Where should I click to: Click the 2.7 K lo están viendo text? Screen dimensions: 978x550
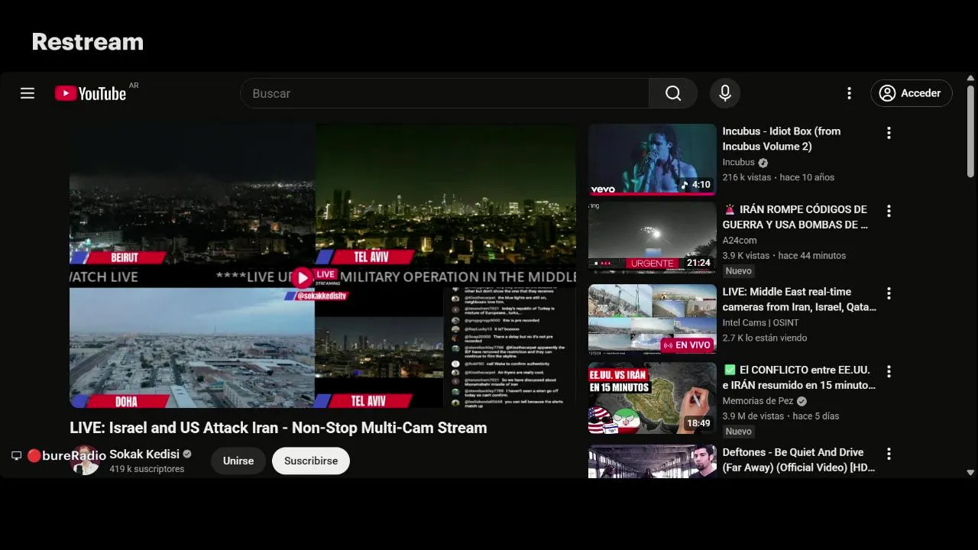[765, 338]
